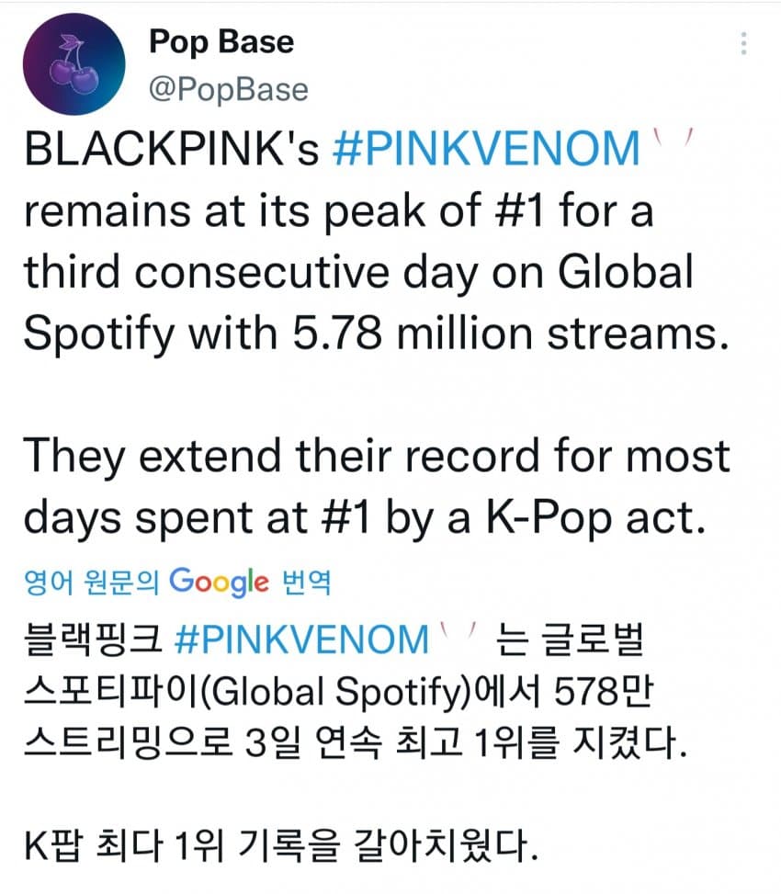Click the 'third consecutive day on Global' line
The height and width of the screenshot is (894, 781).
click(x=358, y=273)
